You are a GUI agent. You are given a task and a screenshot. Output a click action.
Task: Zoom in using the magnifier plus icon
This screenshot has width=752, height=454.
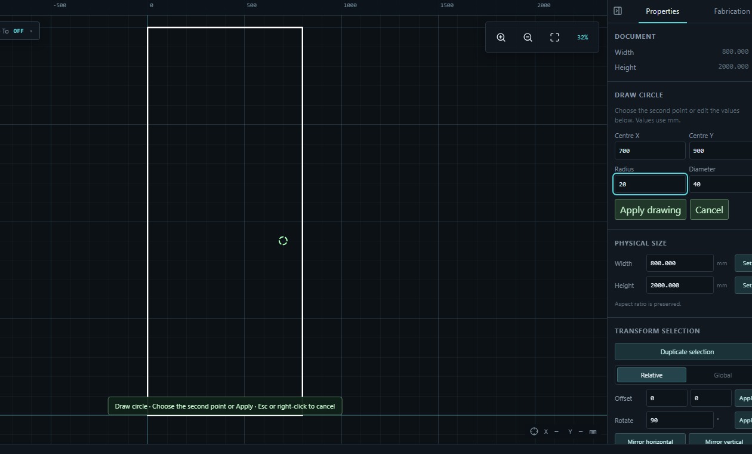501,37
